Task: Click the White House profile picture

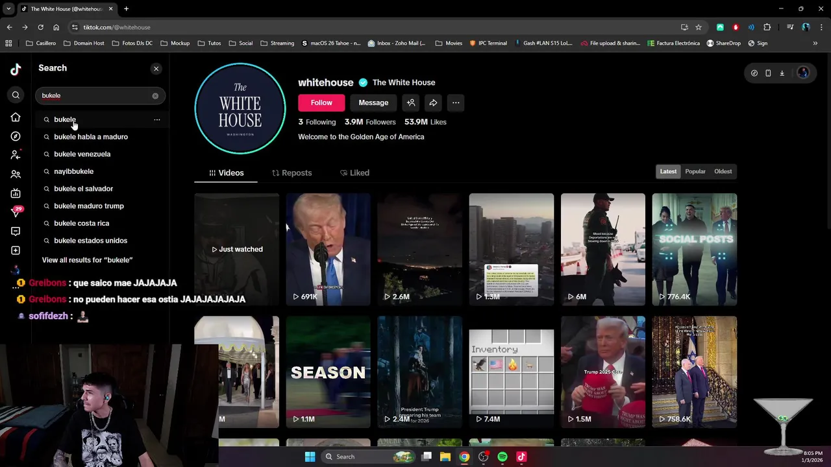Action: point(240,108)
